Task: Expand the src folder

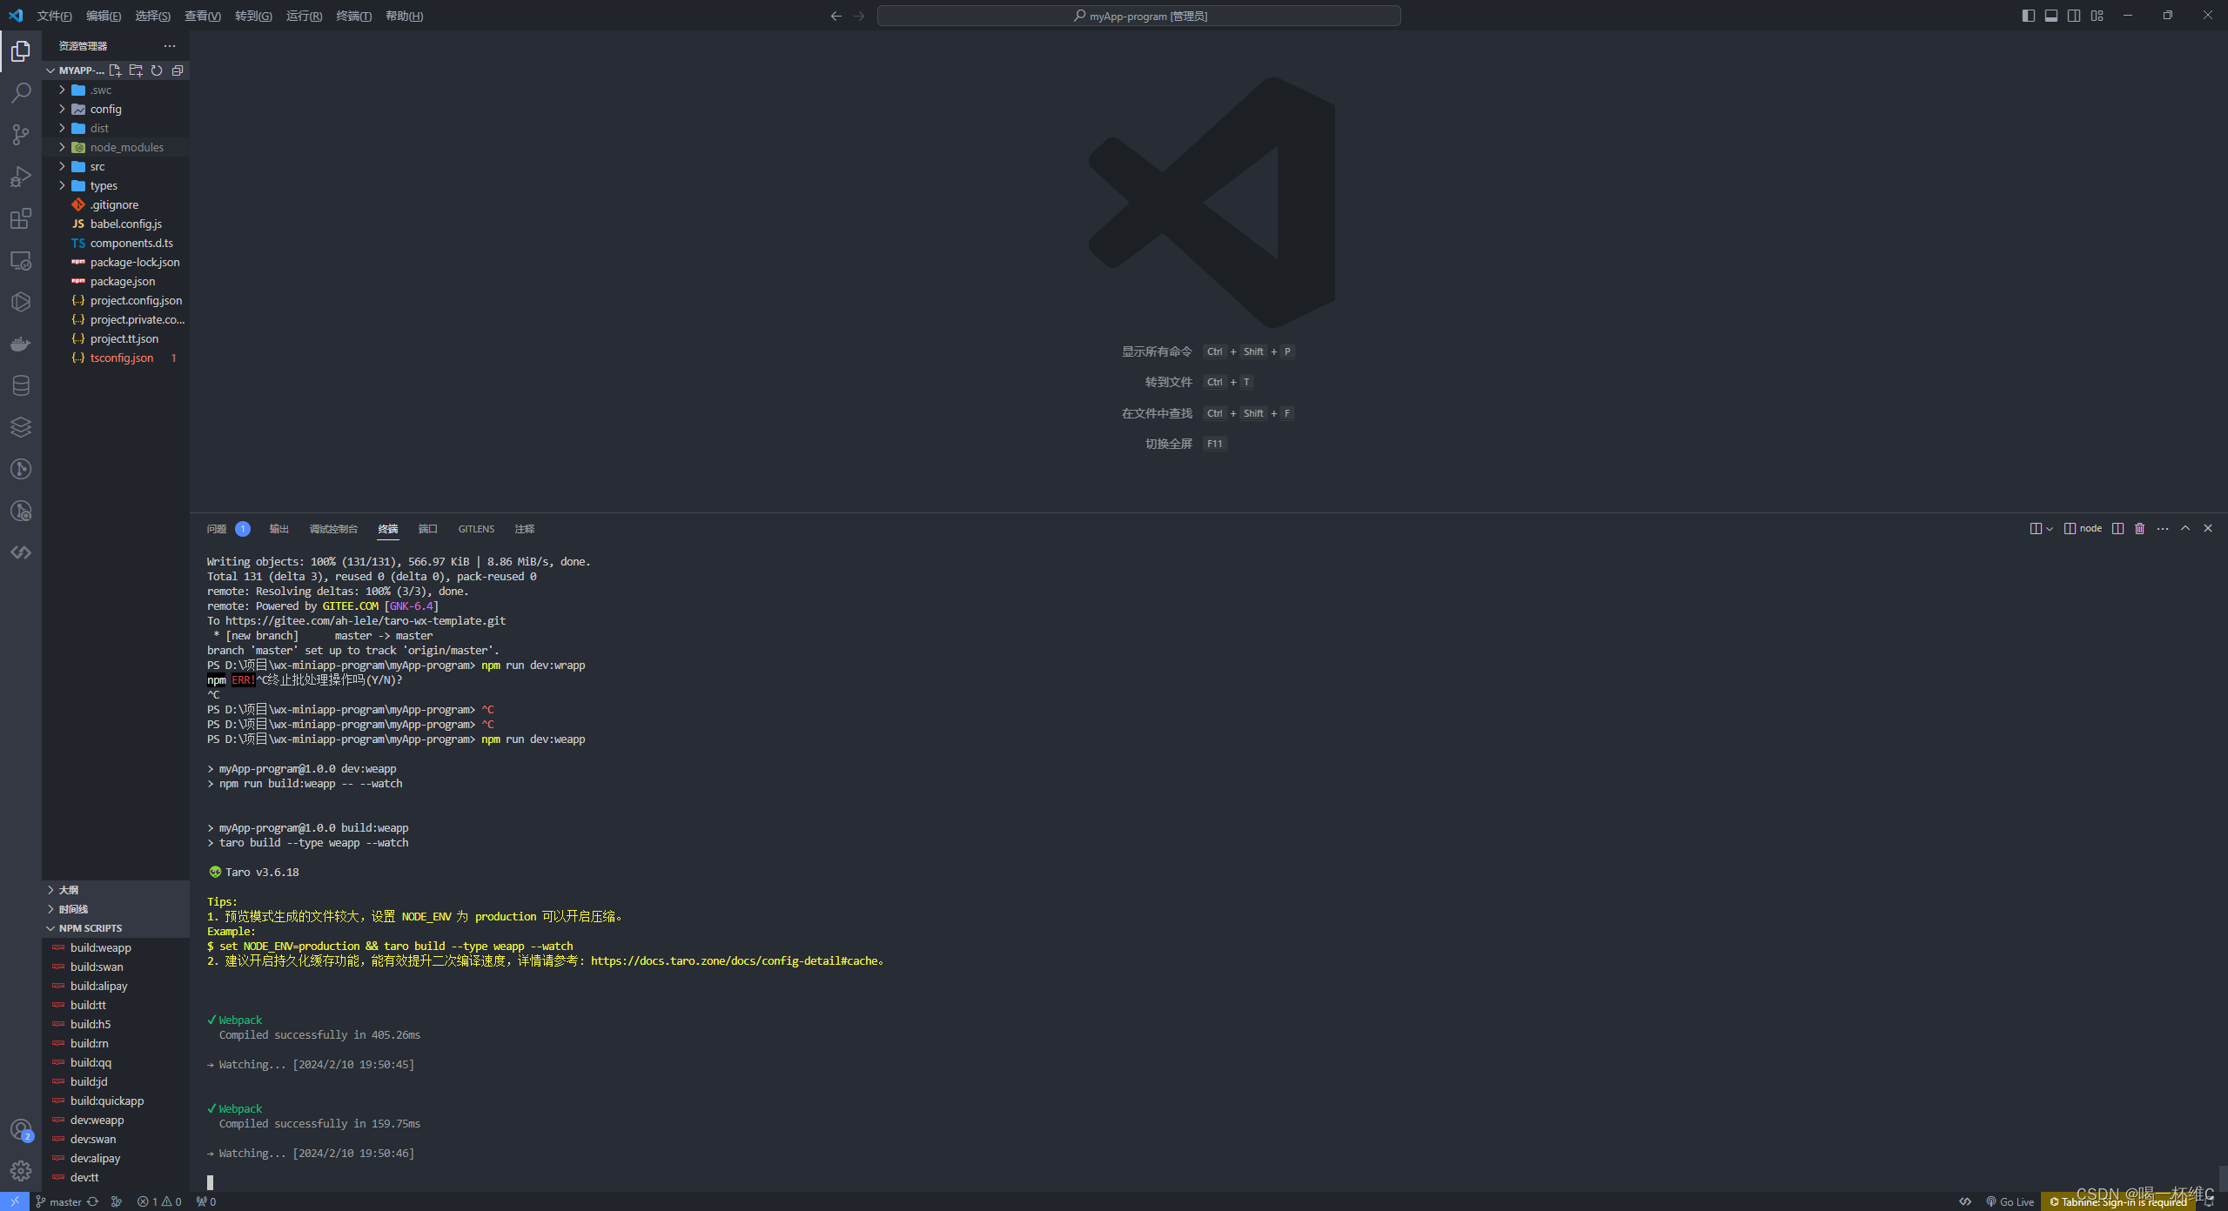Action: tap(97, 166)
